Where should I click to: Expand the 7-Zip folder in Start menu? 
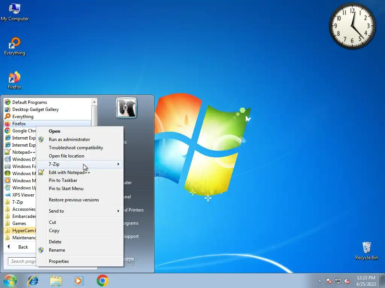pos(20,202)
